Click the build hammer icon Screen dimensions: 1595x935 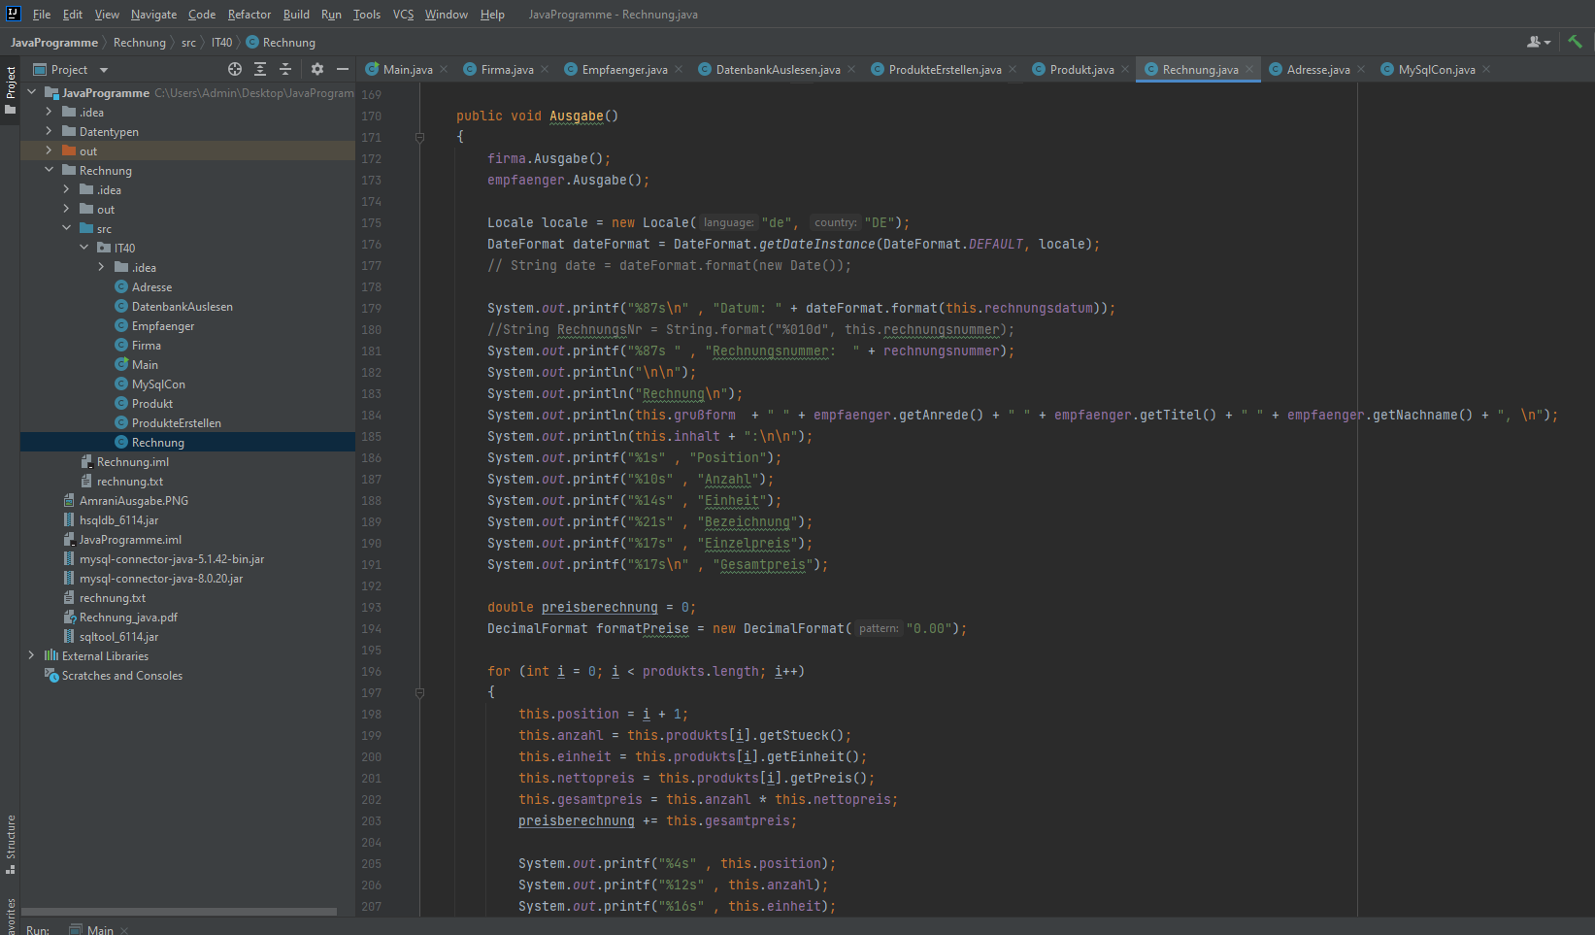pyautogui.click(x=1575, y=42)
